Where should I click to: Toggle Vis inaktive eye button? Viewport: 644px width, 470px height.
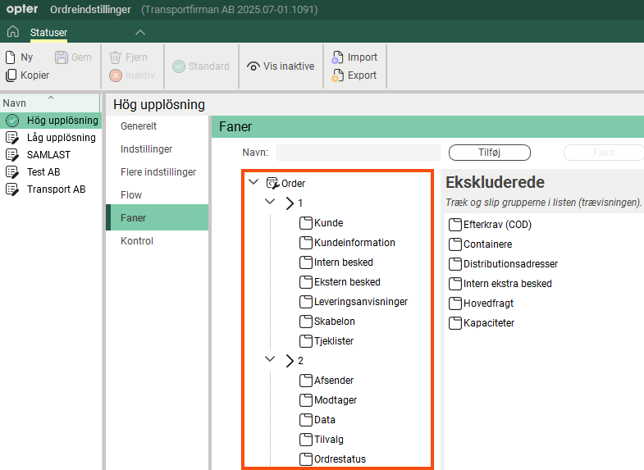253,66
